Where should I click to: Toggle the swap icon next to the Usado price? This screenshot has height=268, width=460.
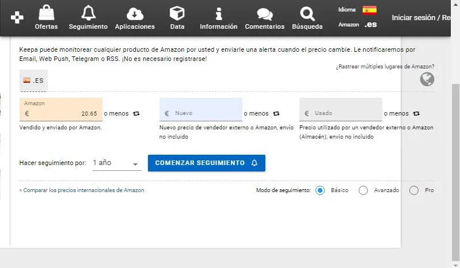(x=416, y=113)
